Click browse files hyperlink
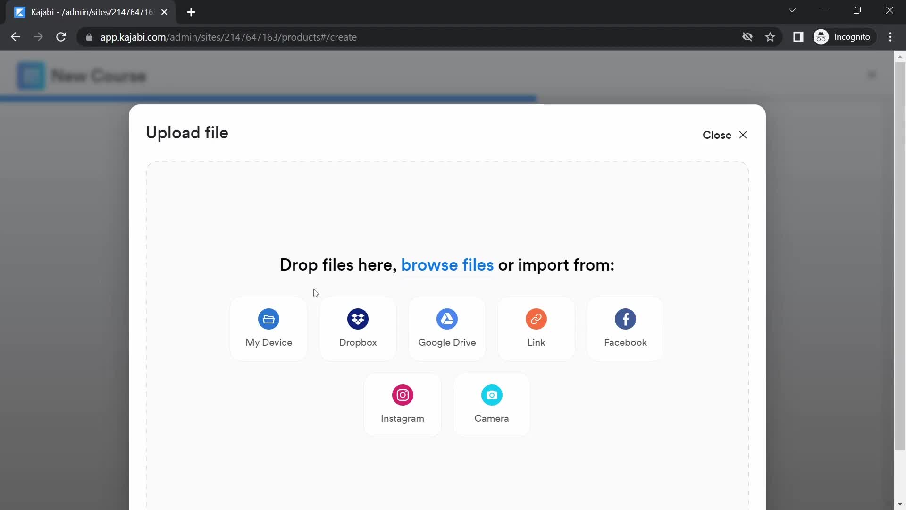 [447, 264]
